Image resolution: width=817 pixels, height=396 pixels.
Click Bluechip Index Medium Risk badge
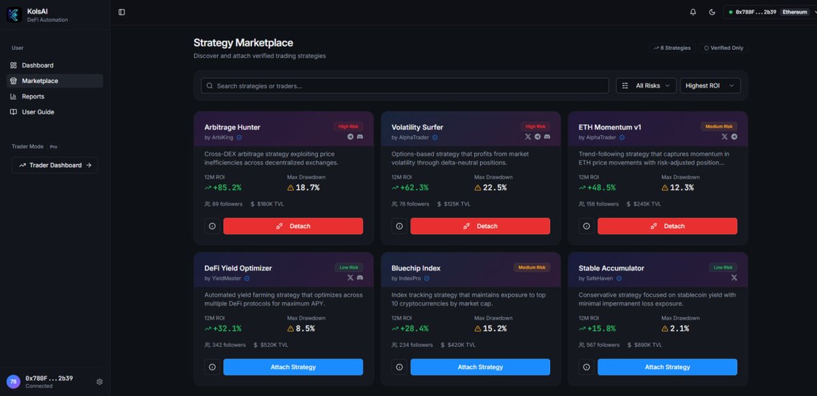point(532,267)
